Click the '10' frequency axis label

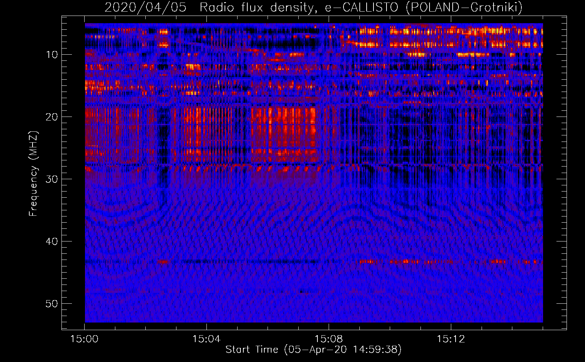52,55
